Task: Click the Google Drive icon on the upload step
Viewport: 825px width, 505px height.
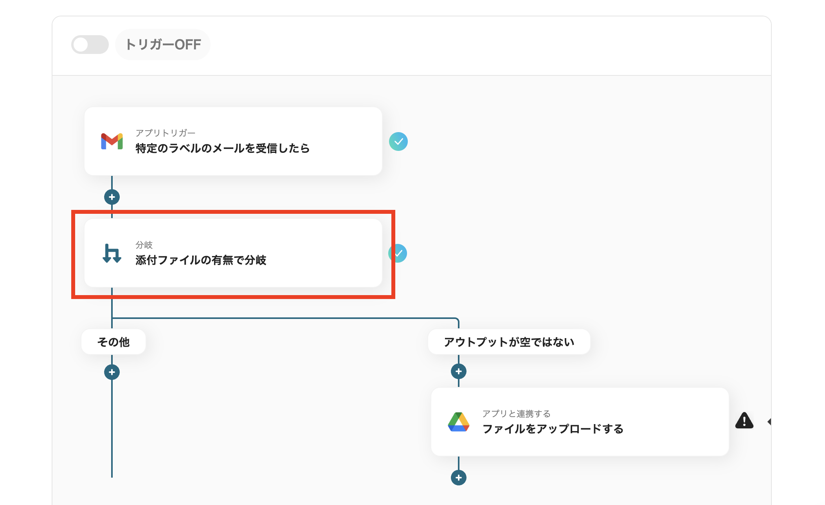Action: [459, 423]
